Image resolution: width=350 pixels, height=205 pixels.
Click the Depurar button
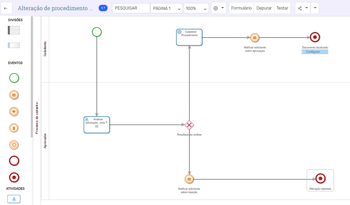click(264, 7)
